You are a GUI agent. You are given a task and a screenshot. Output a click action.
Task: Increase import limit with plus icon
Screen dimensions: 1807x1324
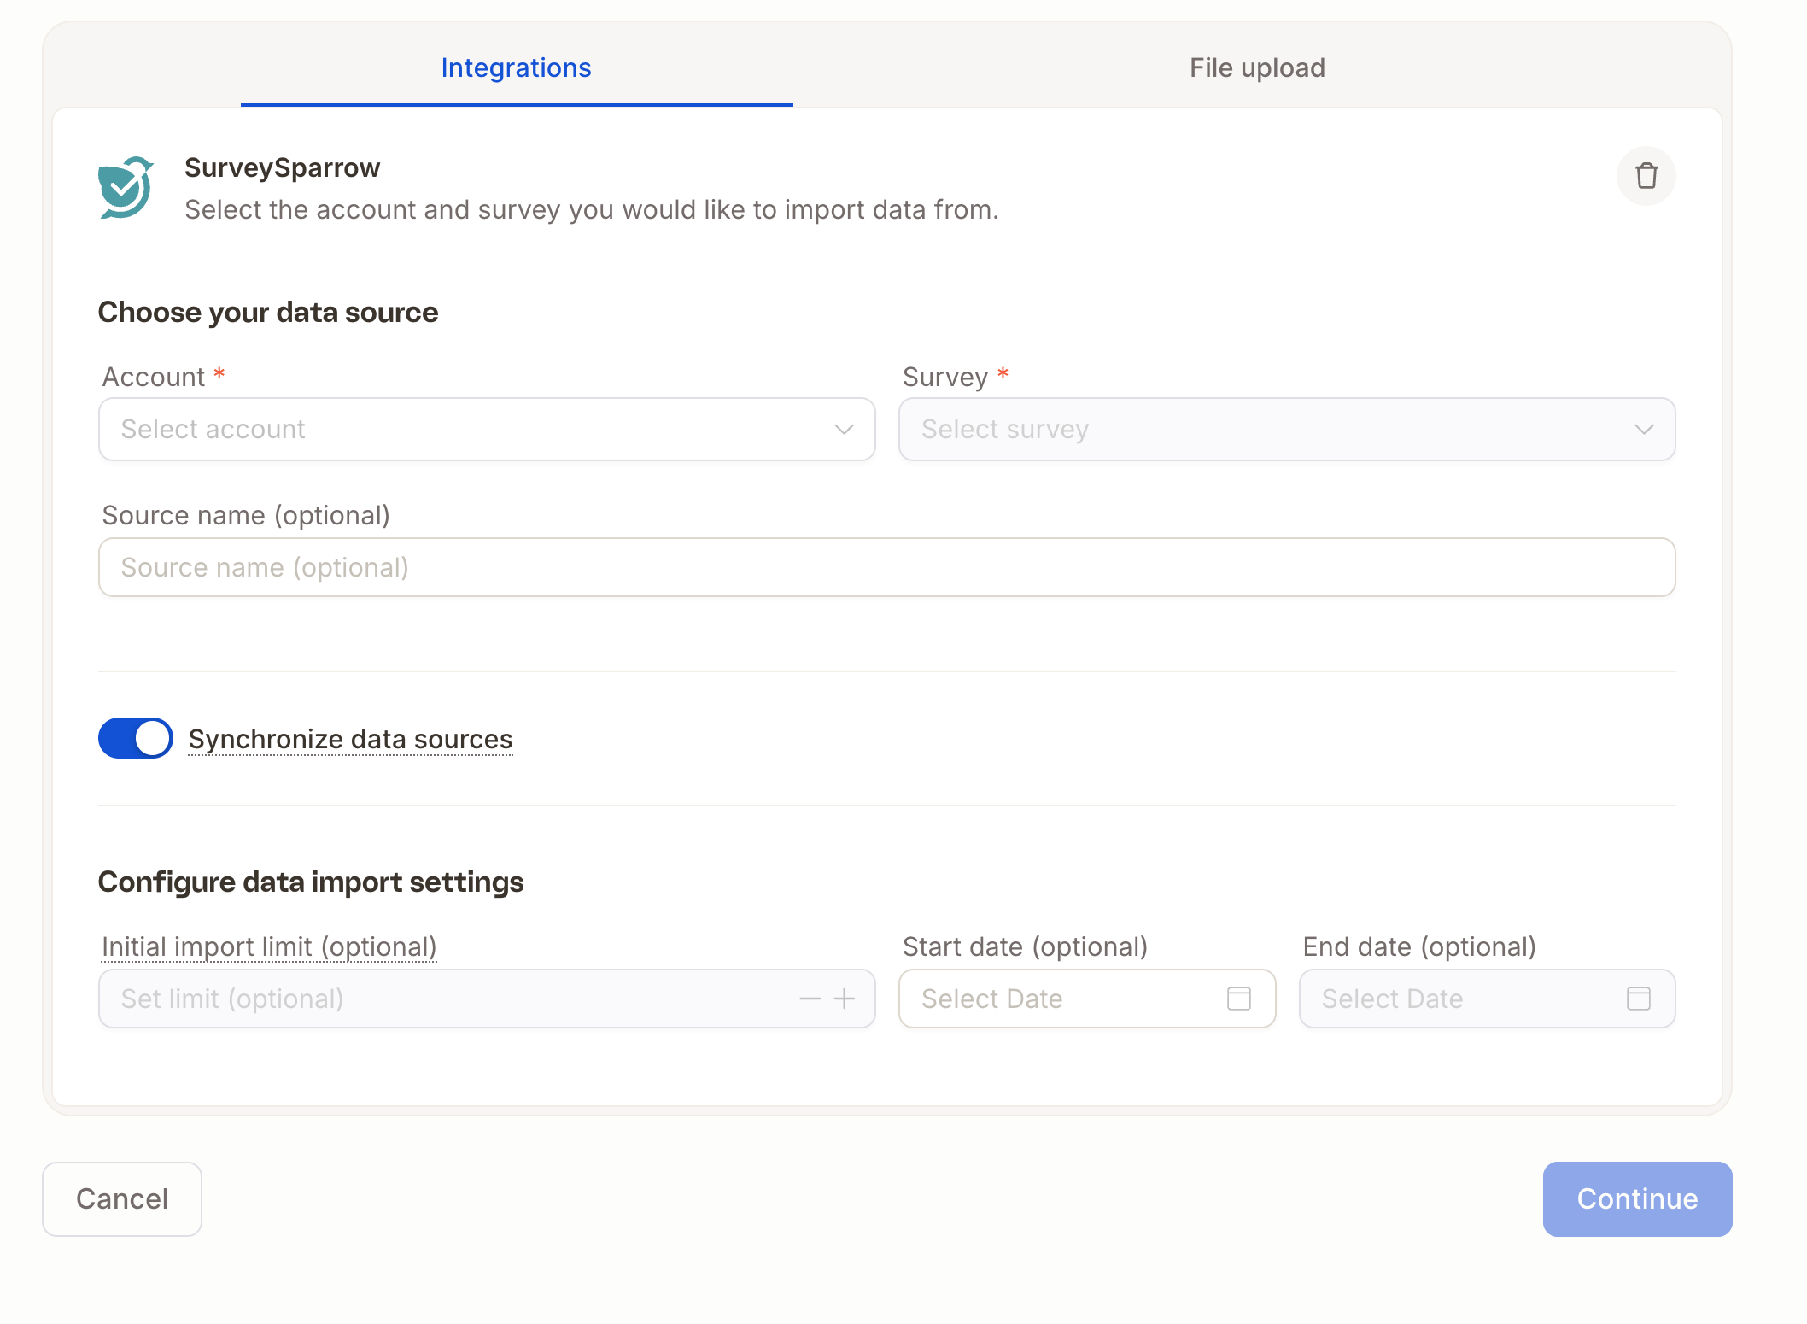pos(844,999)
